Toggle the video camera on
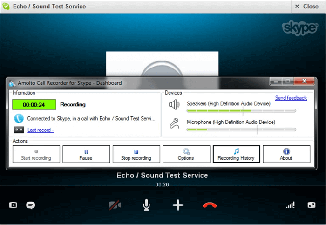Image resolution: width=326 pixels, height=225 pixels. click(x=115, y=205)
